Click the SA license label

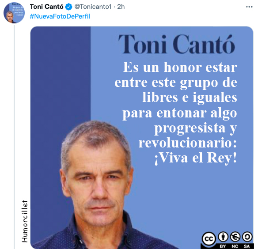point(246,246)
